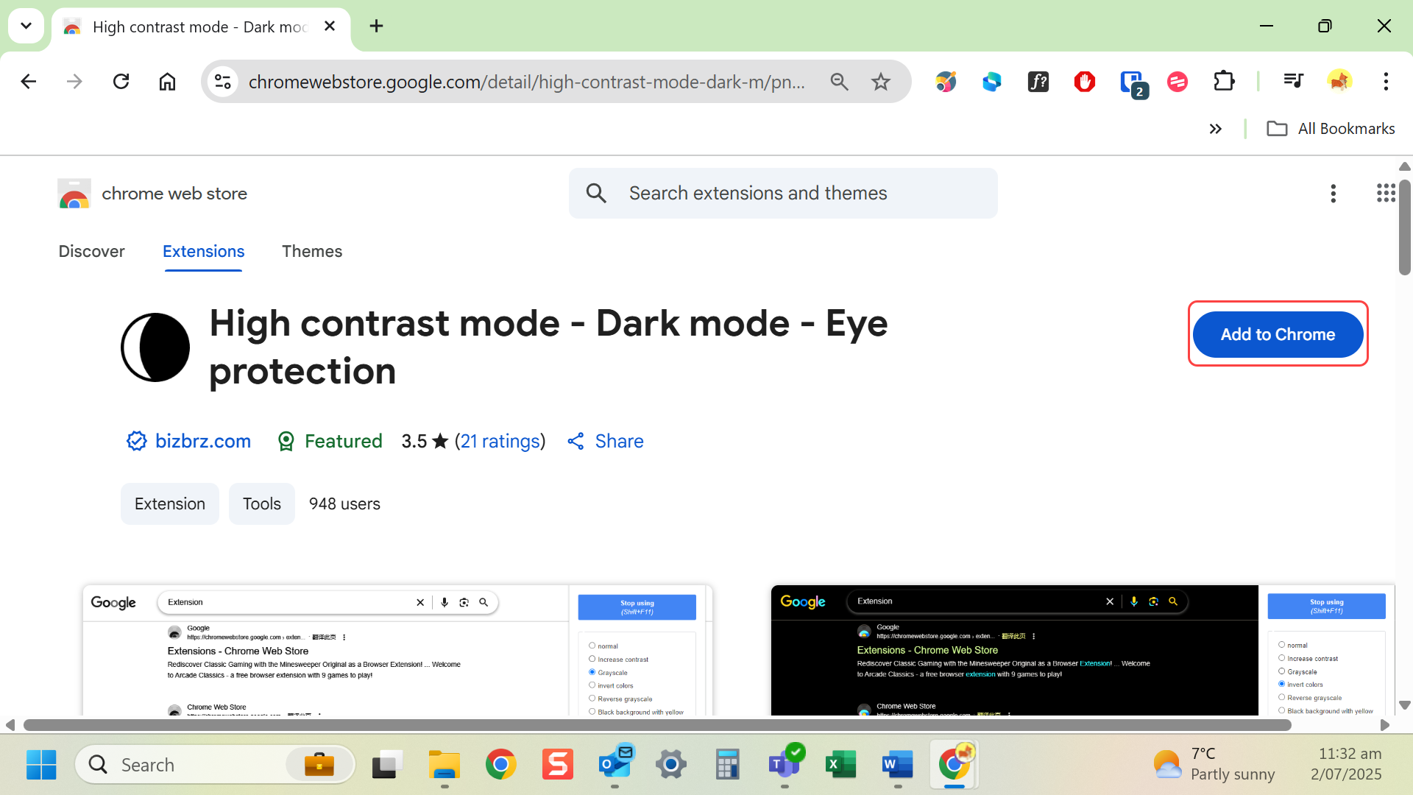Viewport: 1413px width, 795px height.
Task: Open the extension with badge 2
Action: 1133,83
